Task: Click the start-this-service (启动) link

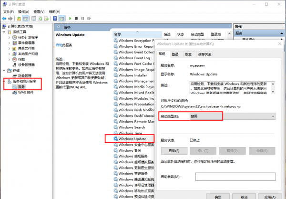Action: click(59, 45)
